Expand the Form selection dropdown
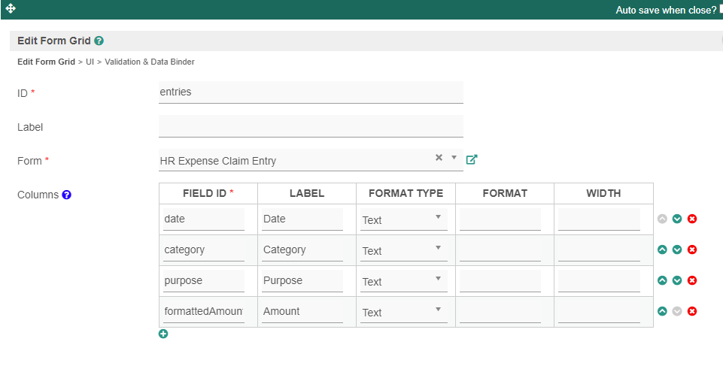 454,158
